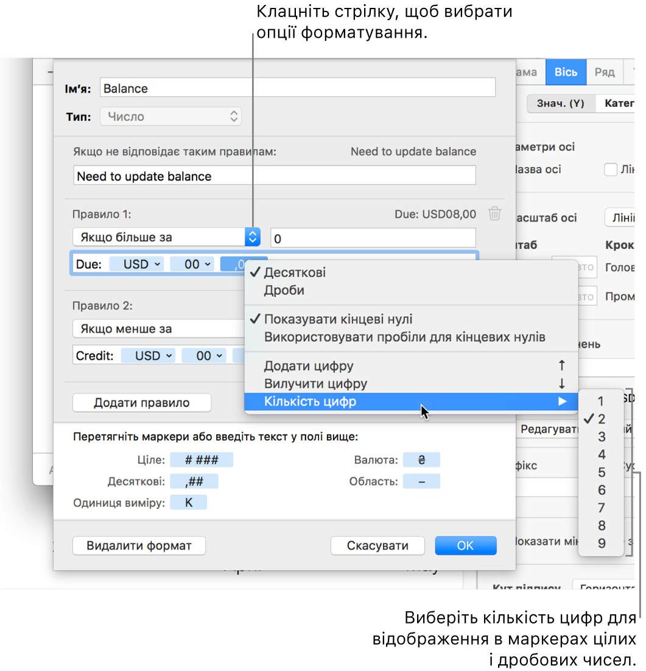This screenshot has height=671, width=646.
Task: Select 9 digits in the submenu
Action: point(601,543)
